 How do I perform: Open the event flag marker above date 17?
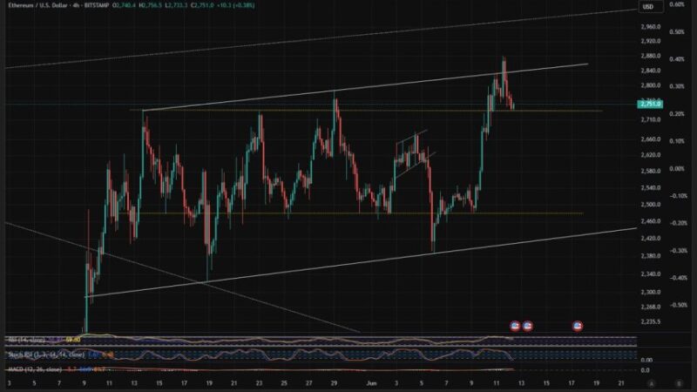coord(578,326)
